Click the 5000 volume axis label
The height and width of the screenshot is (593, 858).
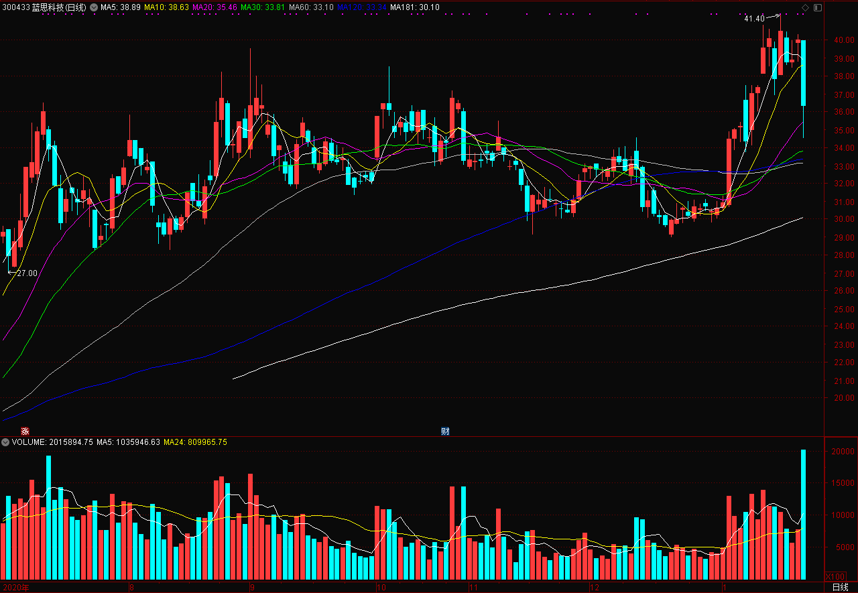(844, 547)
